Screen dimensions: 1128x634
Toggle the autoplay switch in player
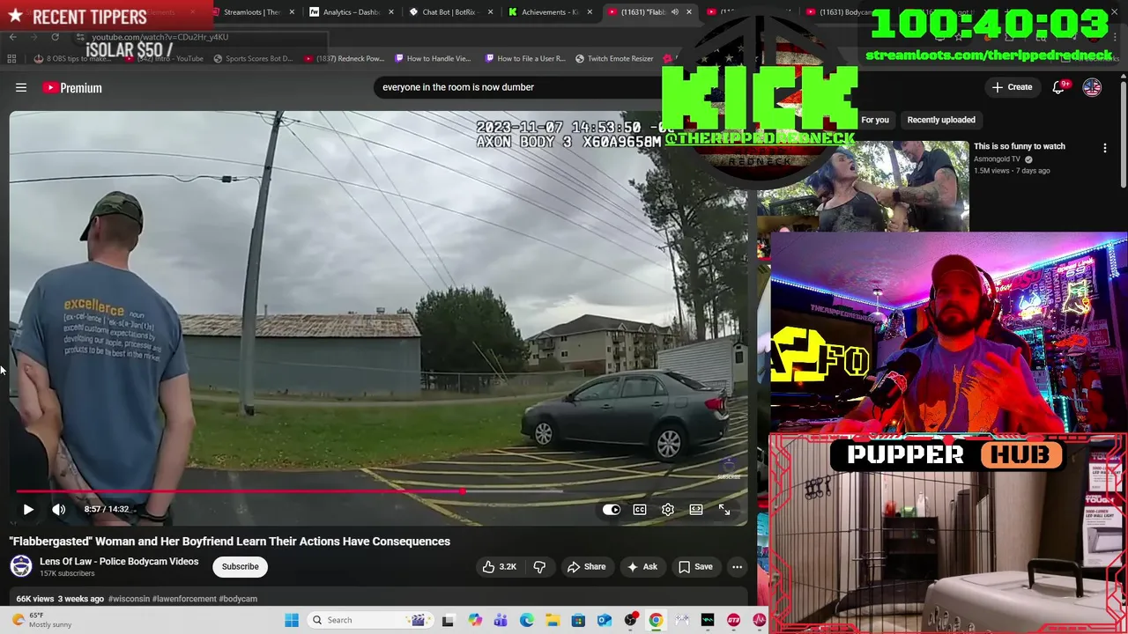[612, 509]
